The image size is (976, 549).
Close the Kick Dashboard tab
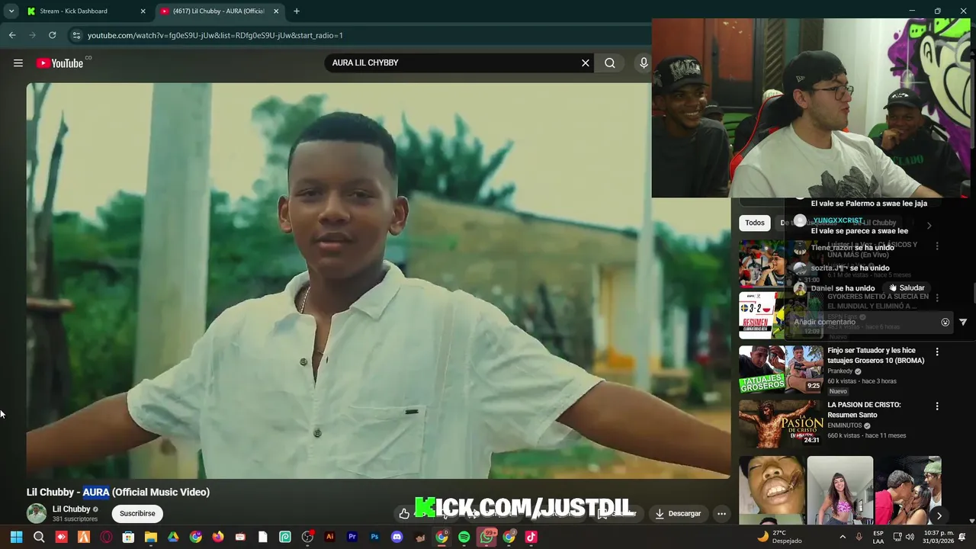(143, 11)
